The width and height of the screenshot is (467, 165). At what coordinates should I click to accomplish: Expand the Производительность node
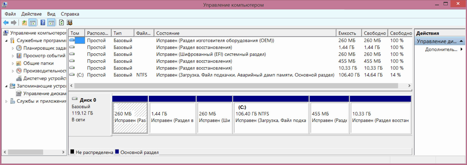tap(13, 71)
